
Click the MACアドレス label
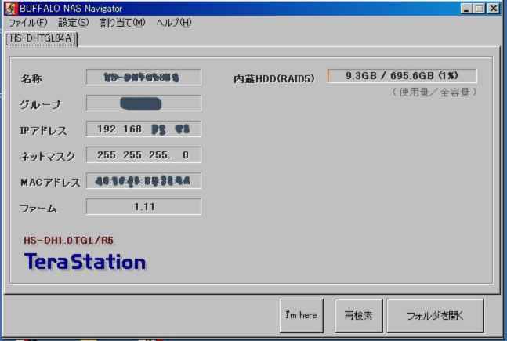(50, 182)
